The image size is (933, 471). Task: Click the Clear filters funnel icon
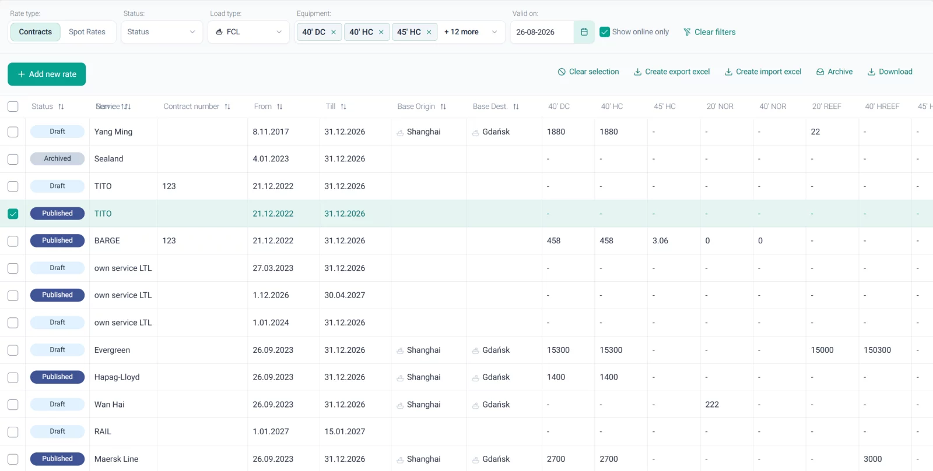[x=687, y=32]
